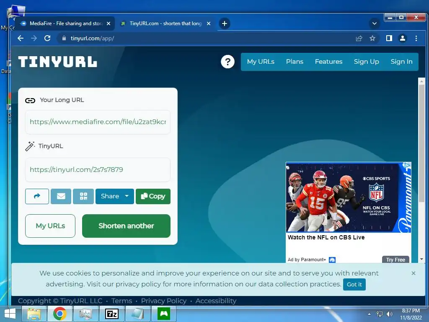
Task: Open the NFL on CBS ad image
Action: point(348,197)
